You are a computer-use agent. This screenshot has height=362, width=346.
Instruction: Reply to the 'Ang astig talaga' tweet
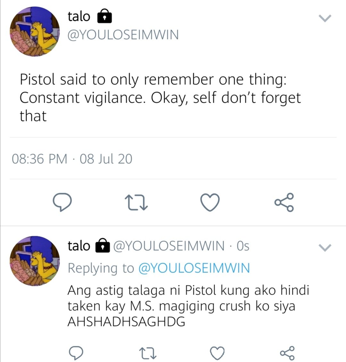(x=76, y=353)
